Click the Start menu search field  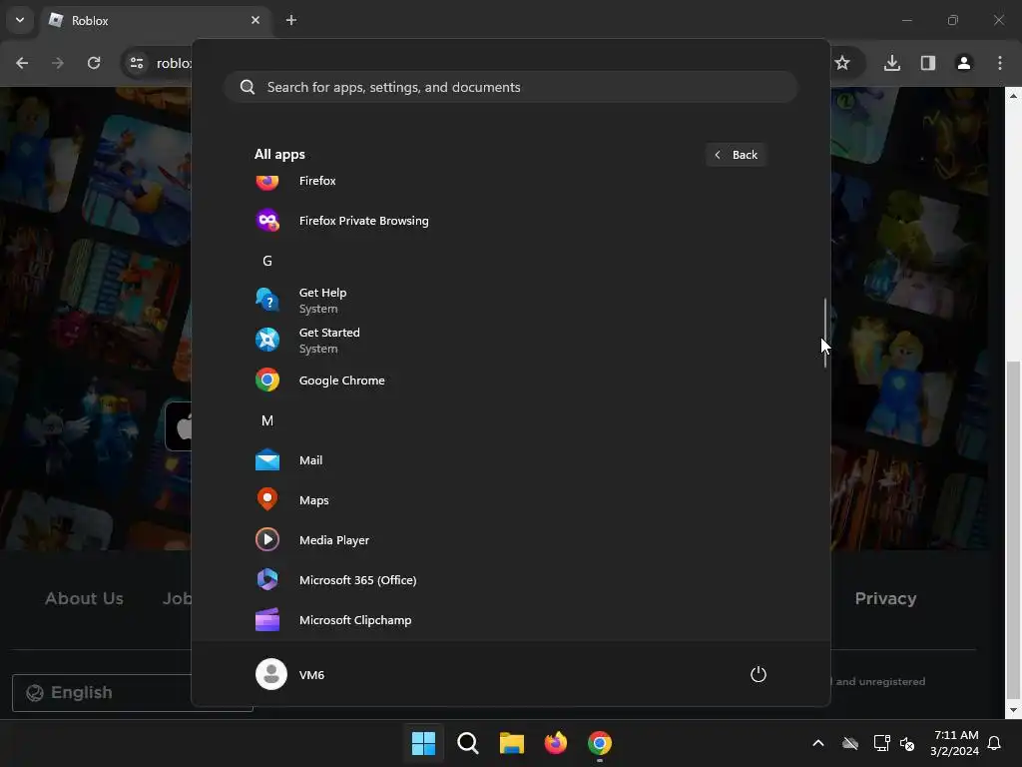click(510, 87)
